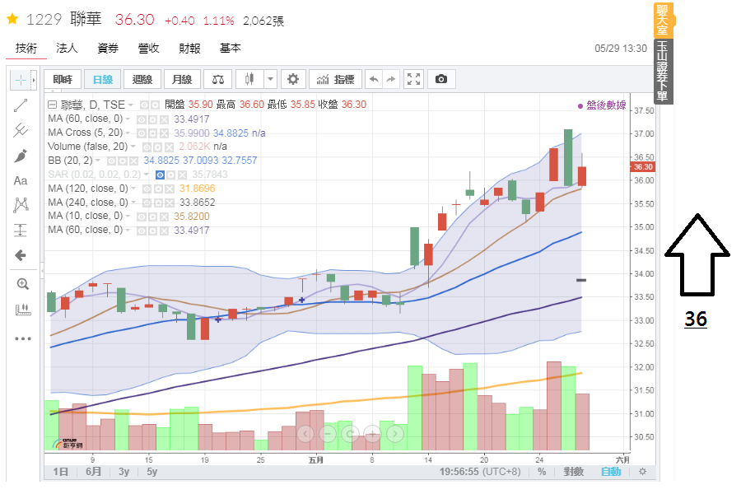Hide the Volume (false, 20) indicator

click(x=147, y=147)
